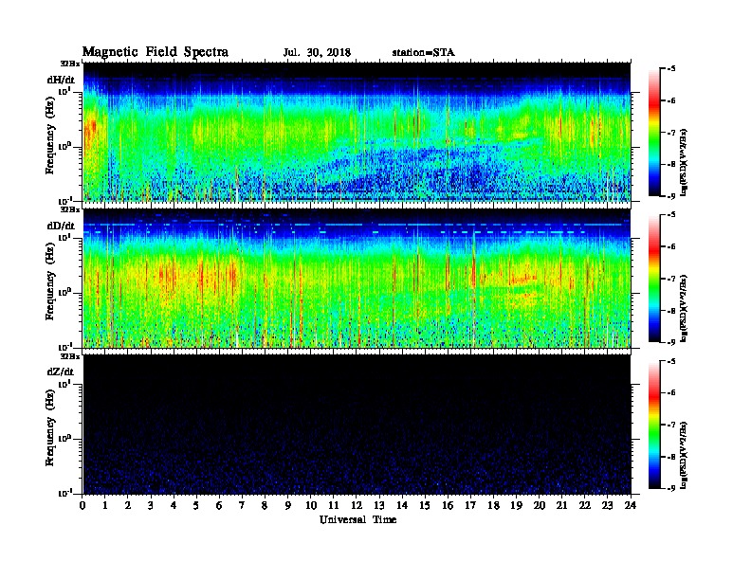751x580 pixels.
Task: Click the 'dZ/dt' panel label
Action: pyautogui.click(x=61, y=372)
